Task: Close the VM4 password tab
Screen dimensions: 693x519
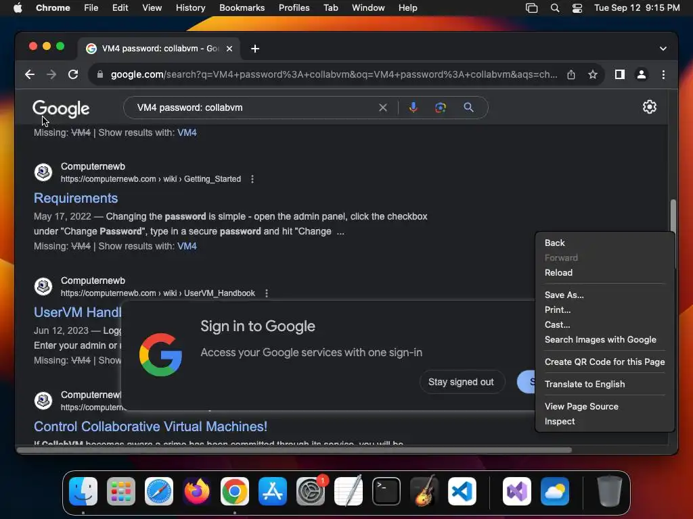Action: 229,49
